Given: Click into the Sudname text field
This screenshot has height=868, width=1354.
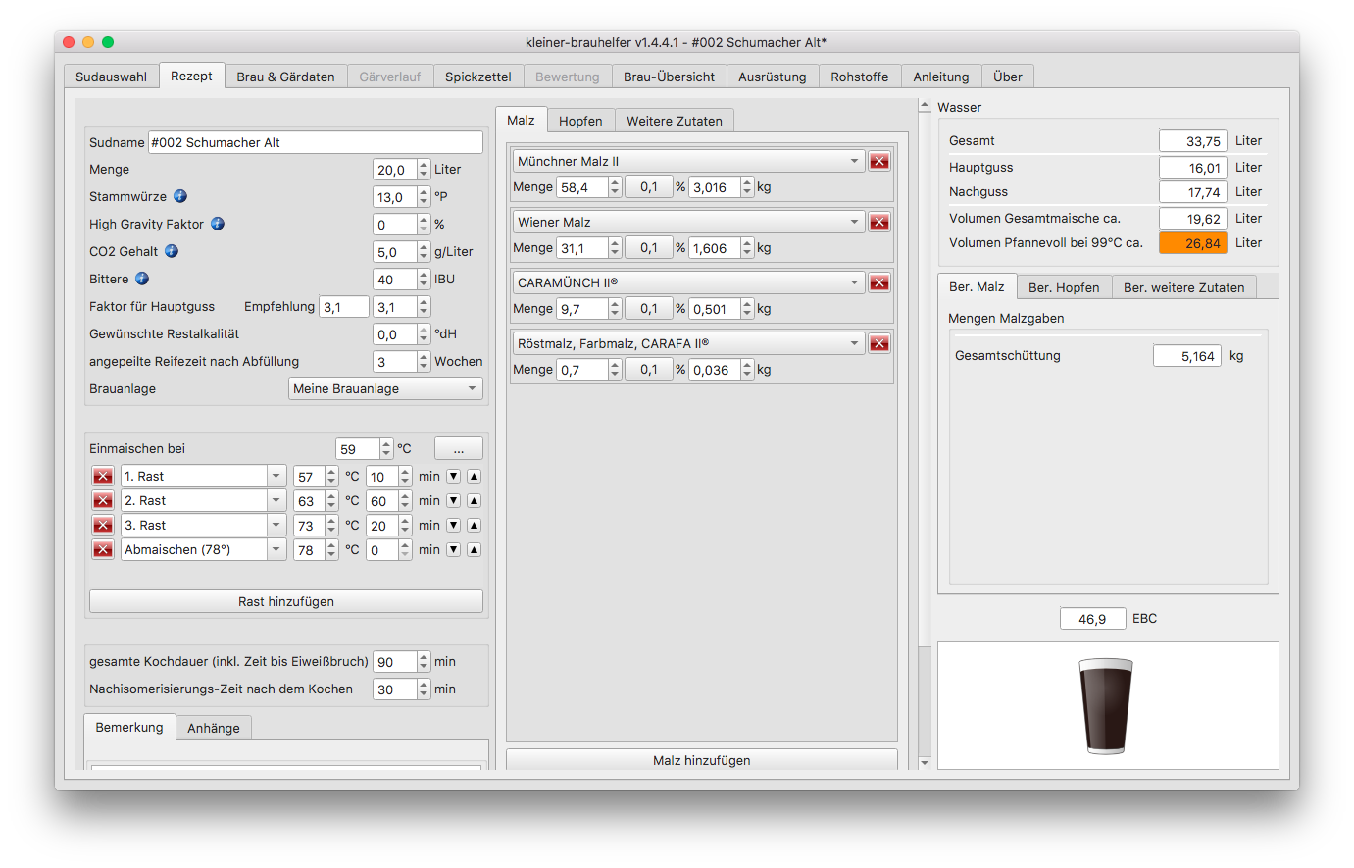Looking at the screenshot, I should coord(315,142).
